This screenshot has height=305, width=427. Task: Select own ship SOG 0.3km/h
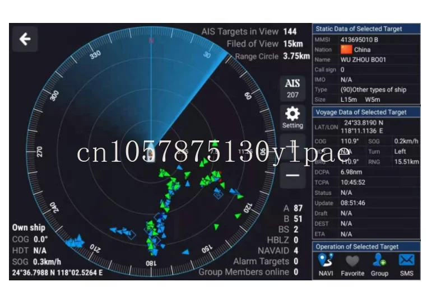coord(47,262)
